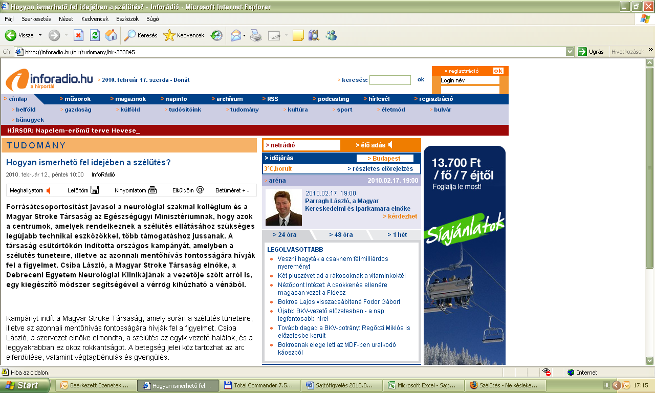Click the keresés search input field
Viewport: 655px width, 393px height.
[390, 80]
